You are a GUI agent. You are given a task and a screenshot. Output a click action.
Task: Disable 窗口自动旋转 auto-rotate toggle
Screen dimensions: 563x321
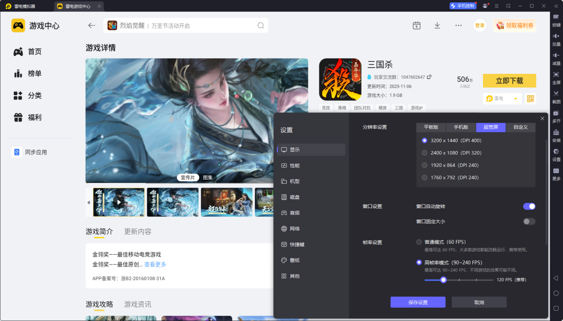(529, 206)
